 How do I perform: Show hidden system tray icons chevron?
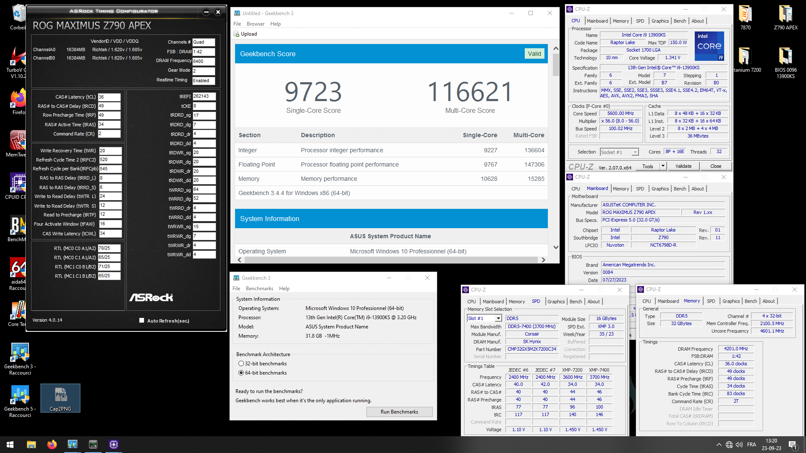coord(719,445)
